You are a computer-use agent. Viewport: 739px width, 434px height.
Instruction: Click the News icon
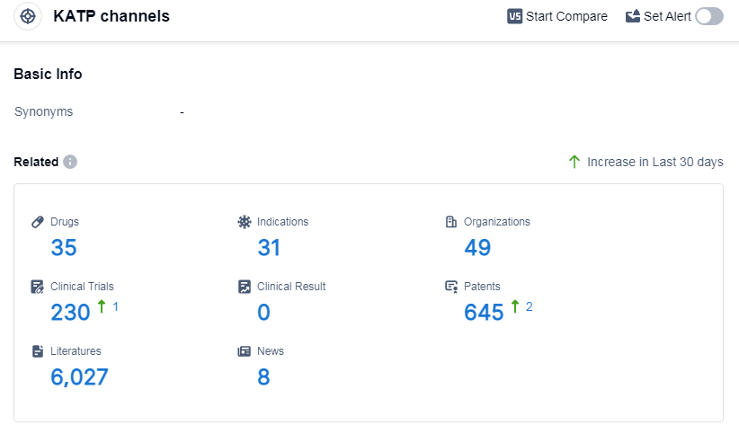click(244, 351)
